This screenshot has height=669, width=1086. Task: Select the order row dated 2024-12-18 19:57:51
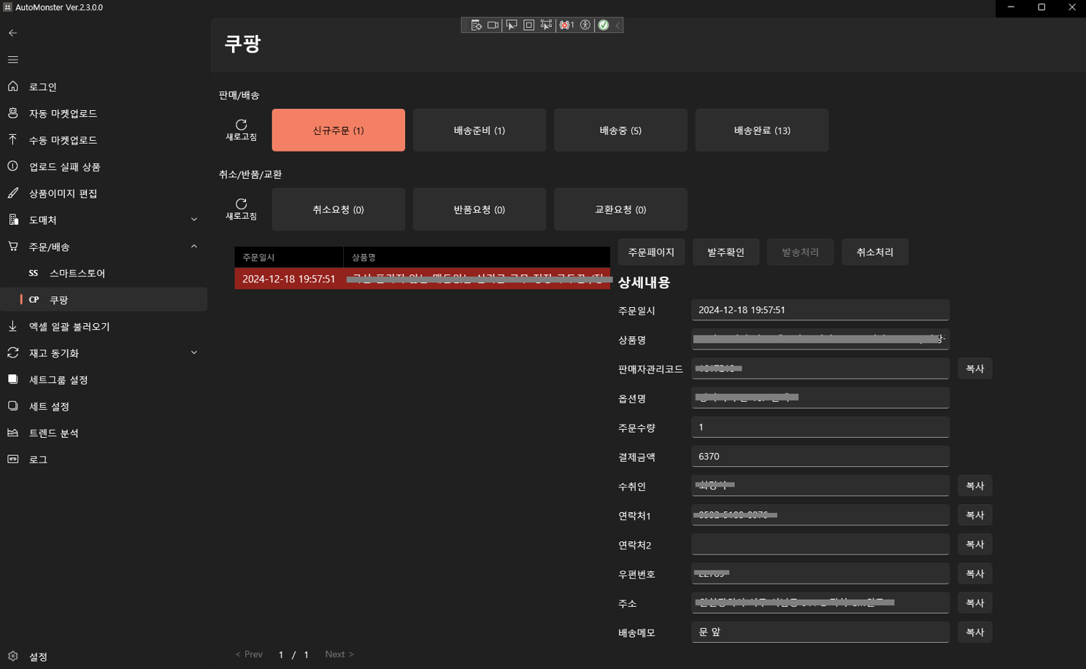(x=423, y=279)
